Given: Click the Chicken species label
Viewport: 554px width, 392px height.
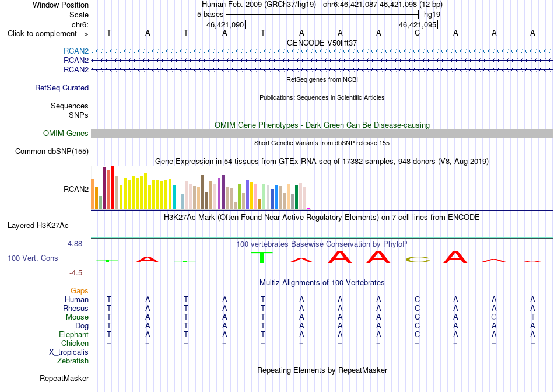Looking at the screenshot, I should tap(75, 343).
